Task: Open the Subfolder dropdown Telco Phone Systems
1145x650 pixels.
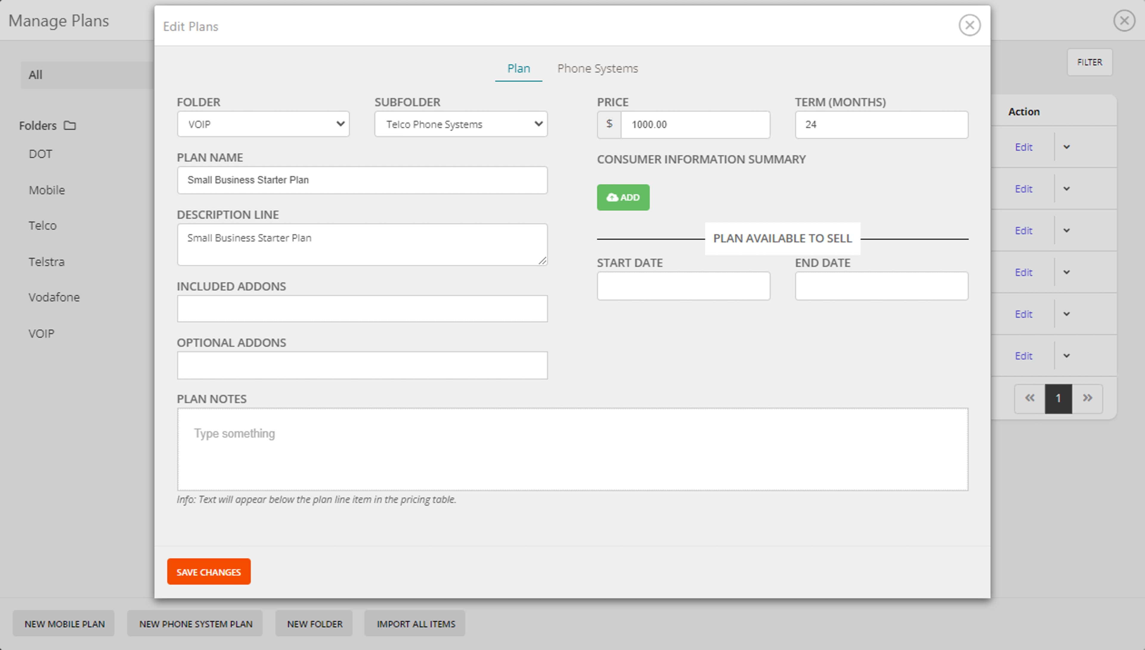Action: 460,124
